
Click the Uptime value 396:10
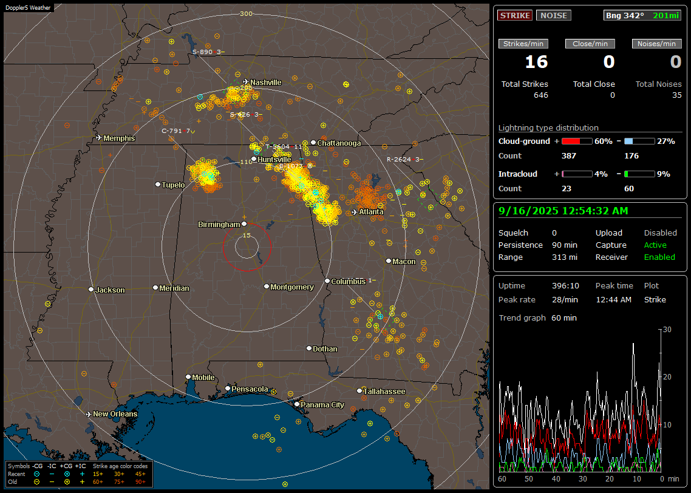565,285
